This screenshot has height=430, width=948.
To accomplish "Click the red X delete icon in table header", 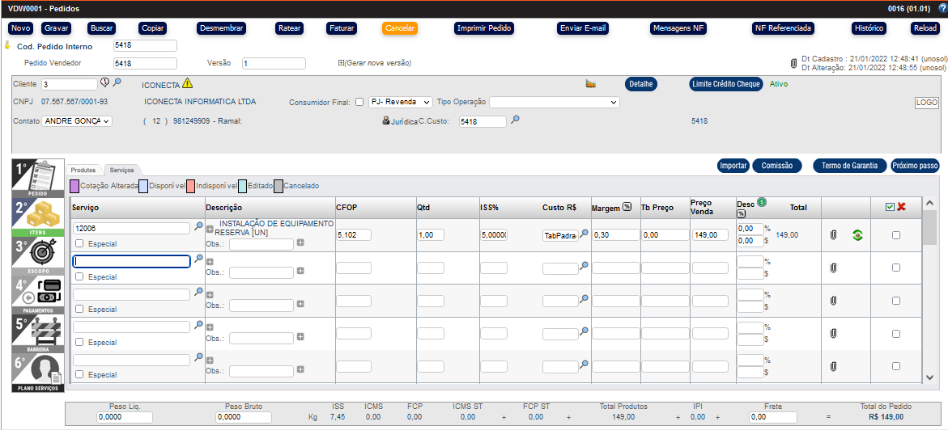I will click(901, 207).
